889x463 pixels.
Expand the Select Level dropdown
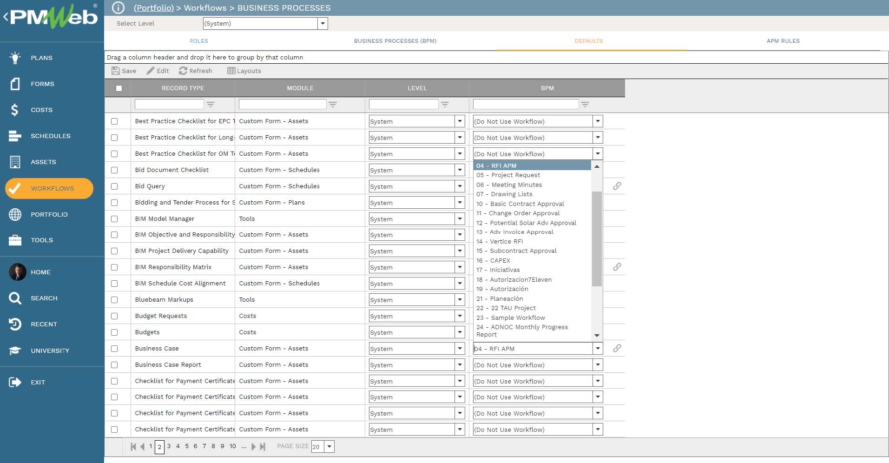(323, 24)
